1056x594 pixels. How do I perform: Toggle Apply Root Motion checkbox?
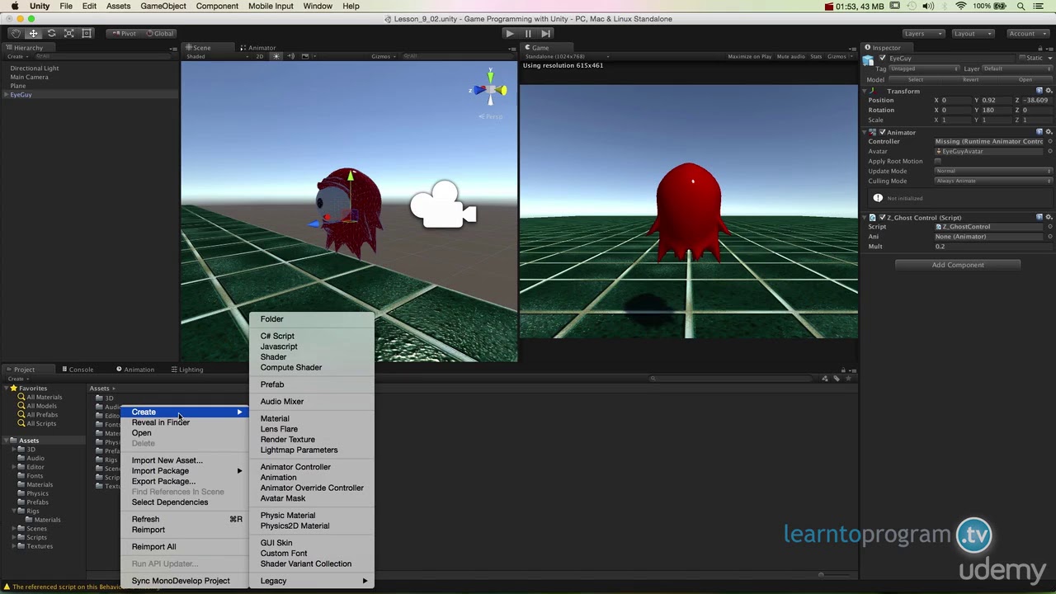(938, 161)
